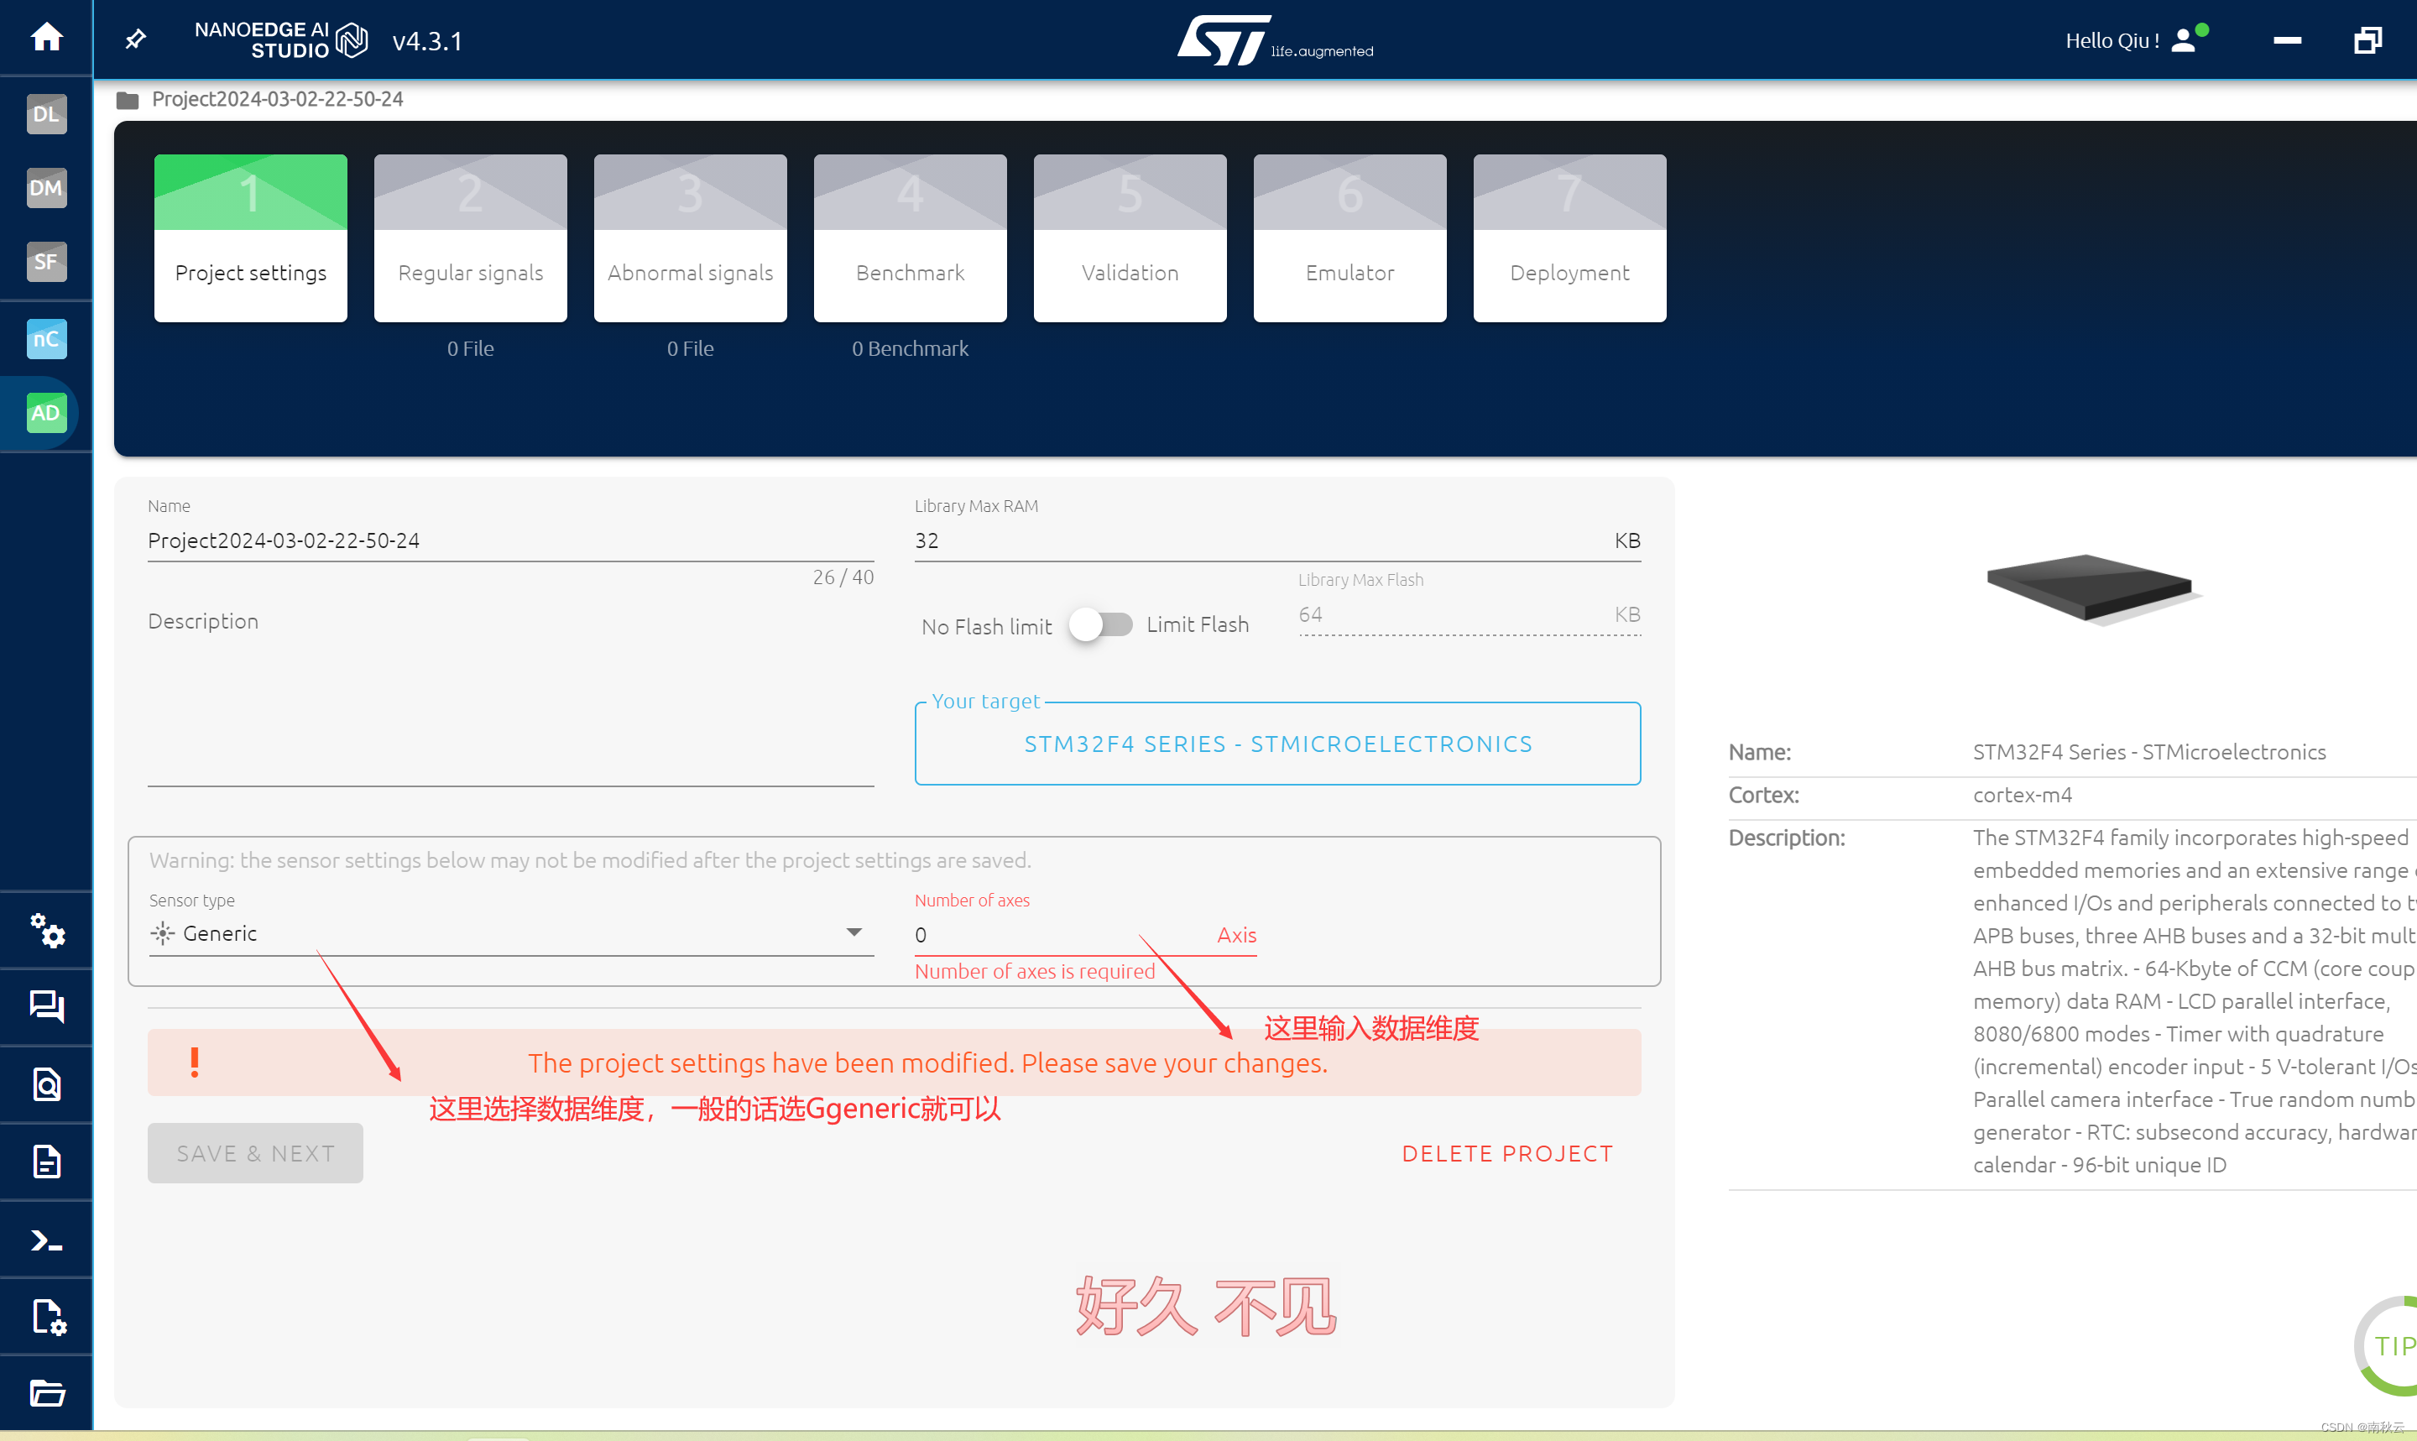
Task: Go to the Regular signals step
Action: click(x=470, y=239)
